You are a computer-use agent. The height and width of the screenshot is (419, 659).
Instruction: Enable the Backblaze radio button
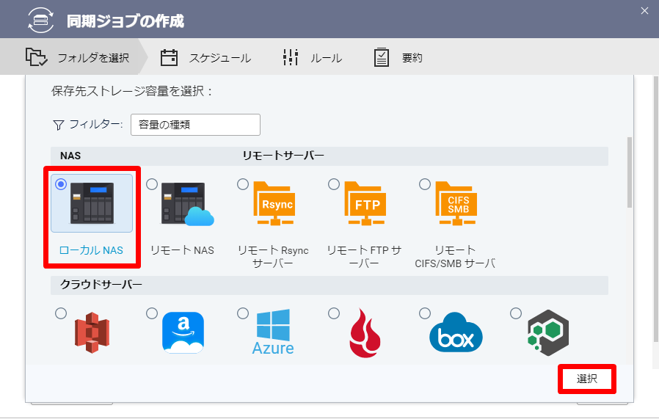coord(334,313)
